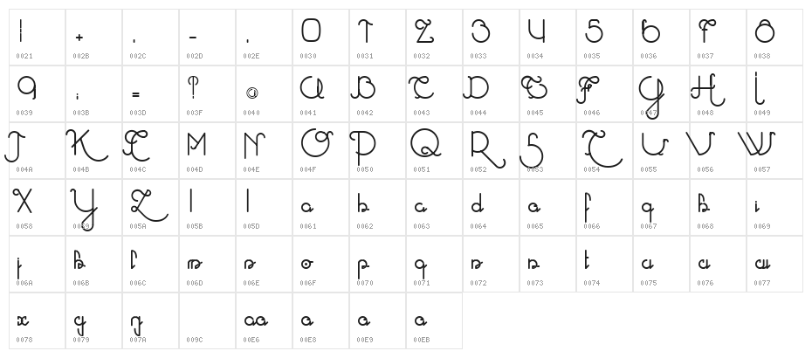
Task: Select the lowercase x glyph 0078
Action: click(x=37, y=320)
